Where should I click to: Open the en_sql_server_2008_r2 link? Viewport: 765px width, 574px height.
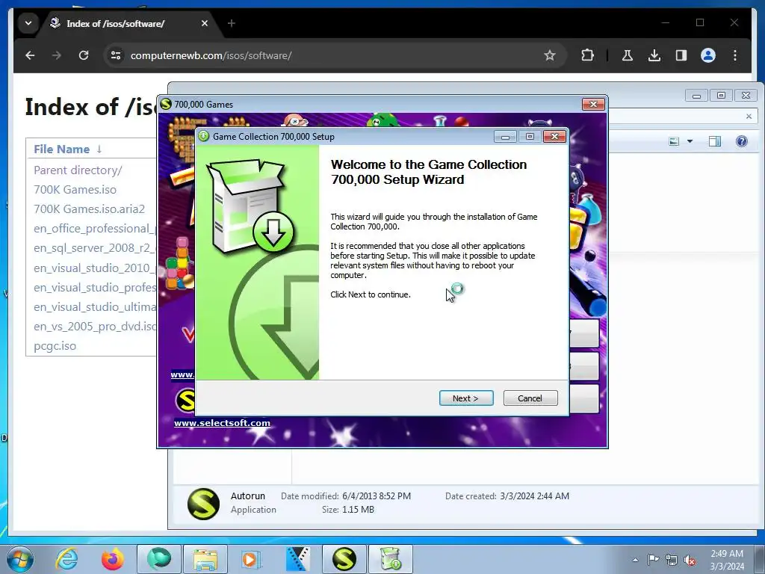95,248
